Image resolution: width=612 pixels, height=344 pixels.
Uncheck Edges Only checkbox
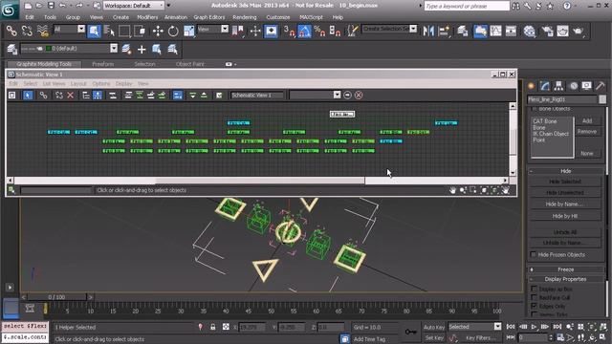(x=534, y=306)
